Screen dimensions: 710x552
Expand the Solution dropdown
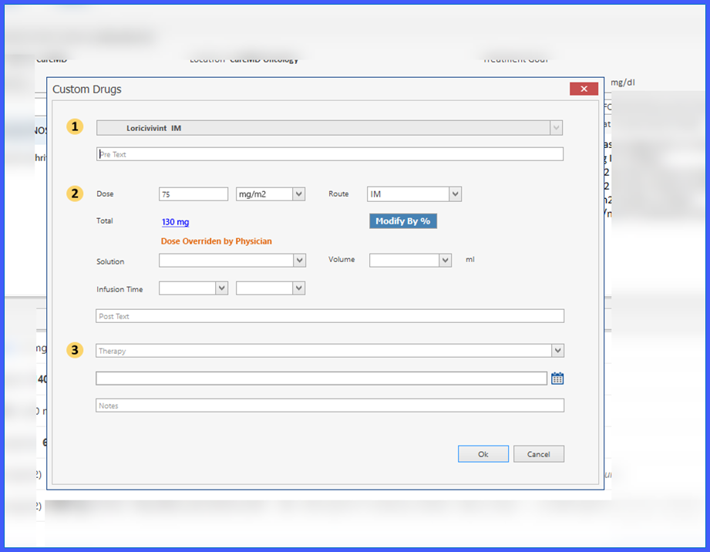click(x=299, y=261)
